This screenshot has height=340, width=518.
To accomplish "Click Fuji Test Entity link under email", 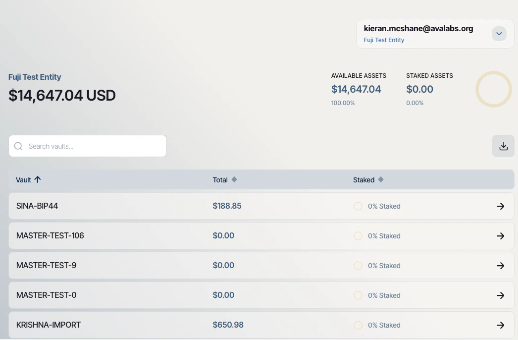I will (x=384, y=40).
